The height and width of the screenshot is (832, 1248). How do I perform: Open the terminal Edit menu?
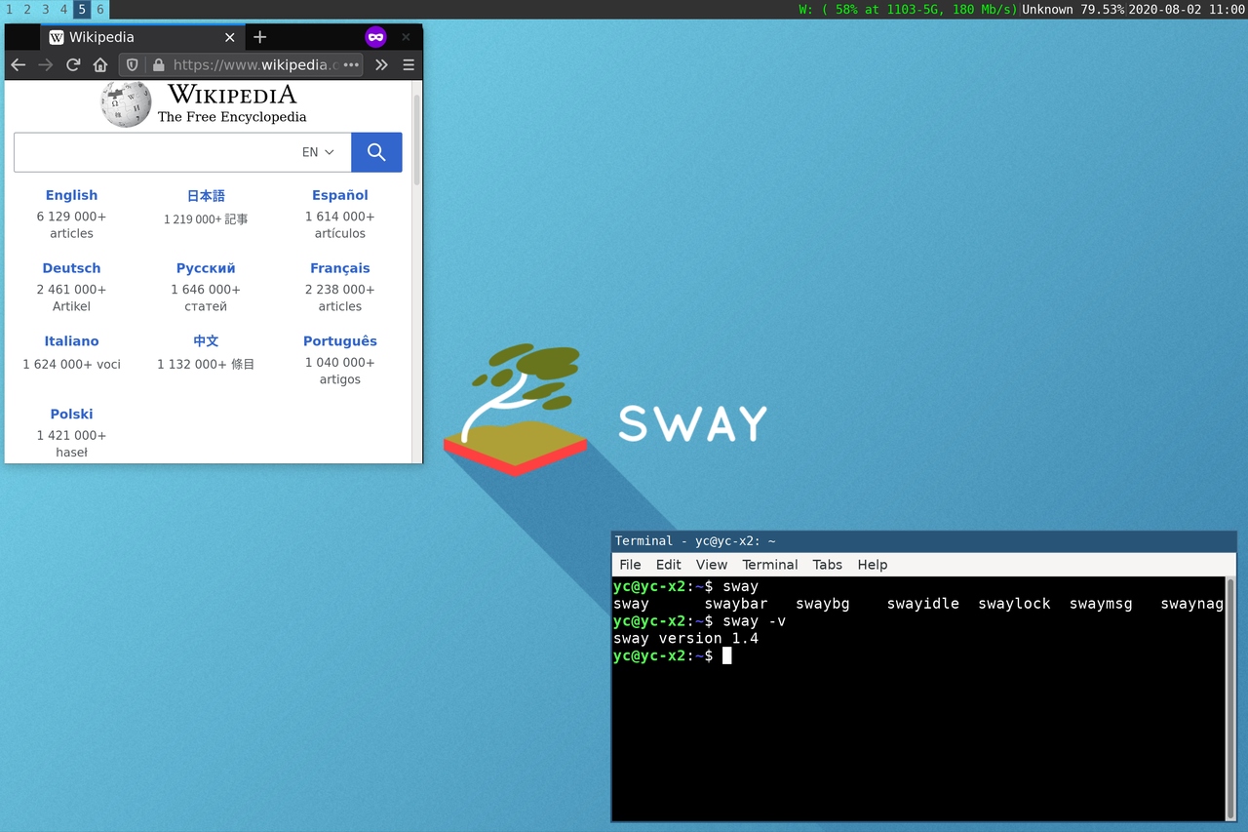coord(669,565)
